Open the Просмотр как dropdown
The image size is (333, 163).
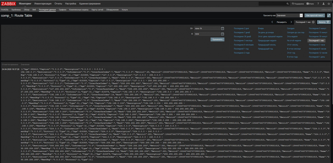(x=289, y=15)
